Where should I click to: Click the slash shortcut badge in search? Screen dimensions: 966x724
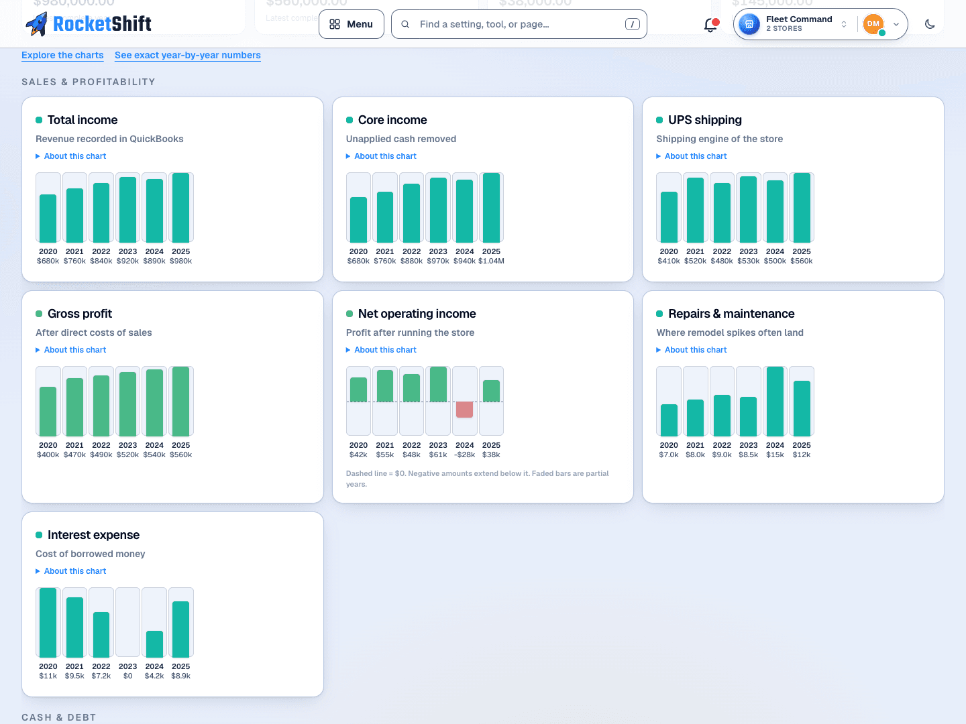pos(632,24)
